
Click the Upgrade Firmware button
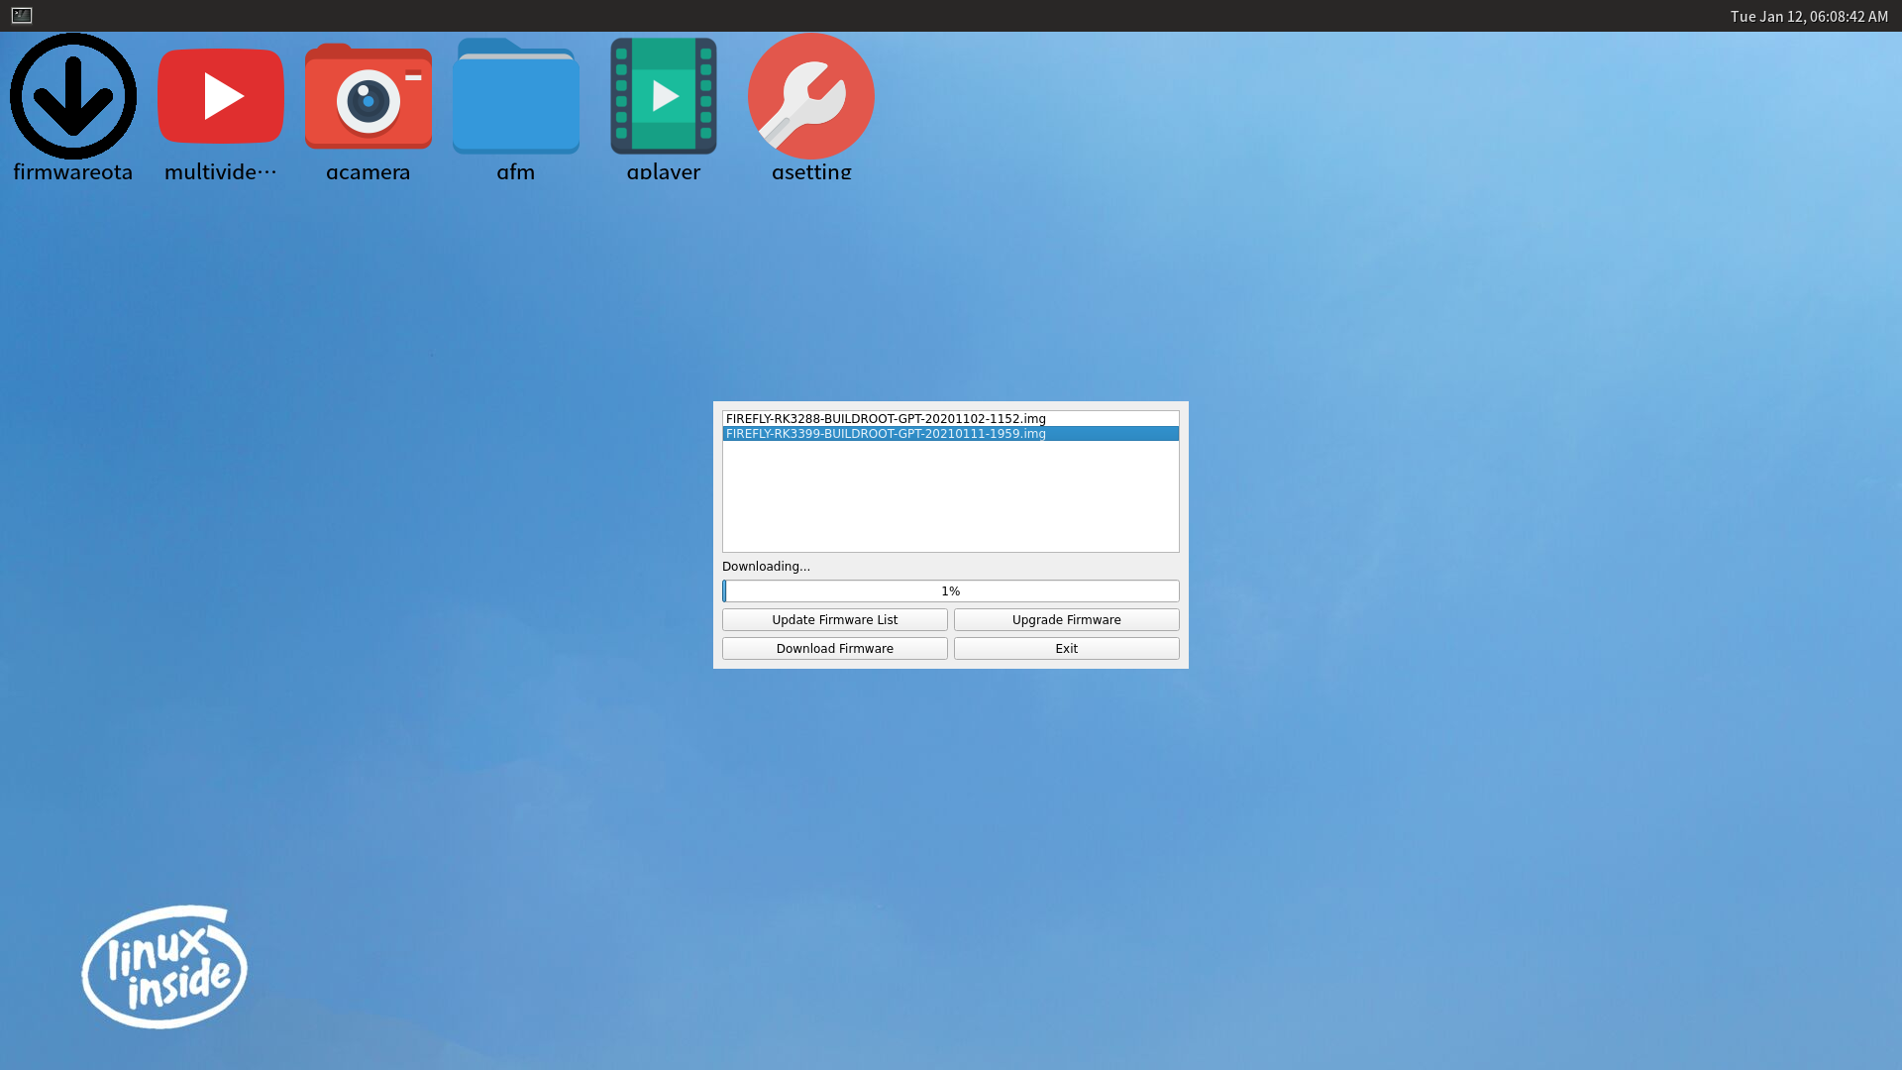[x=1067, y=620]
